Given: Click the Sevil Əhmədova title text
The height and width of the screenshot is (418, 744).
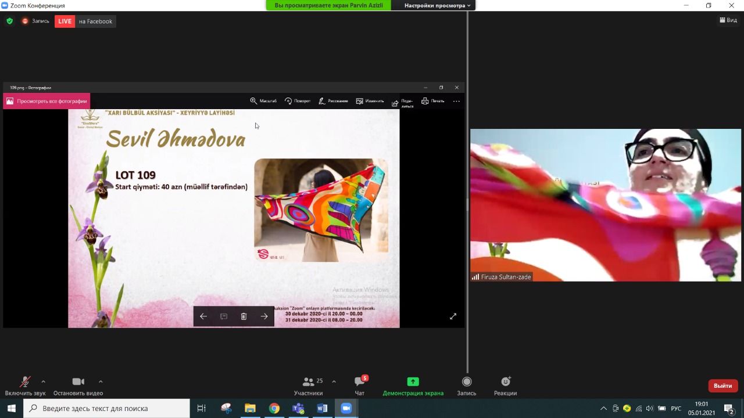Looking at the screenshot, I should [176, 138].
